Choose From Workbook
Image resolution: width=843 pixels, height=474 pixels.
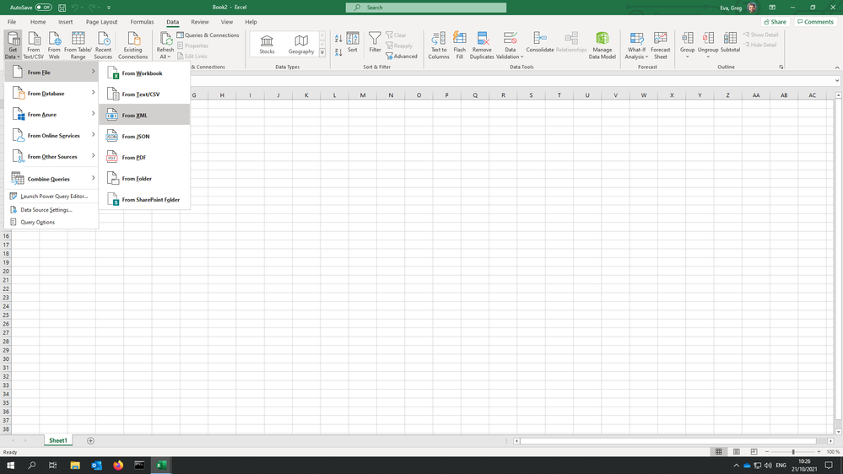click(x=144, y=73)
